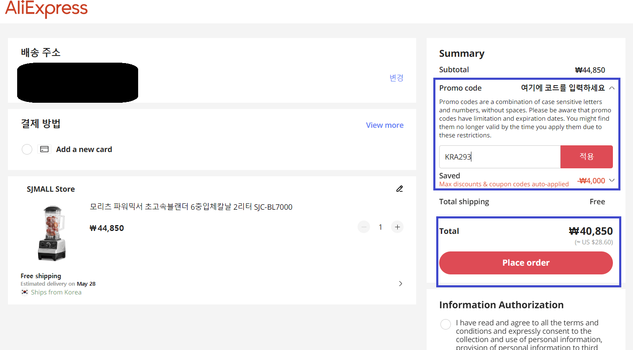The width and height of the screenshot is (633, 350).
Task: Decrease blender quantity with minus icon
Action: tap(364, 227)
